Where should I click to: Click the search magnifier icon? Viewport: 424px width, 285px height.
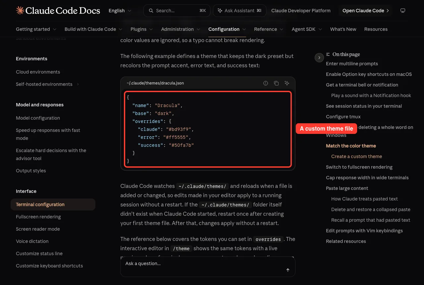pos(151,11)
